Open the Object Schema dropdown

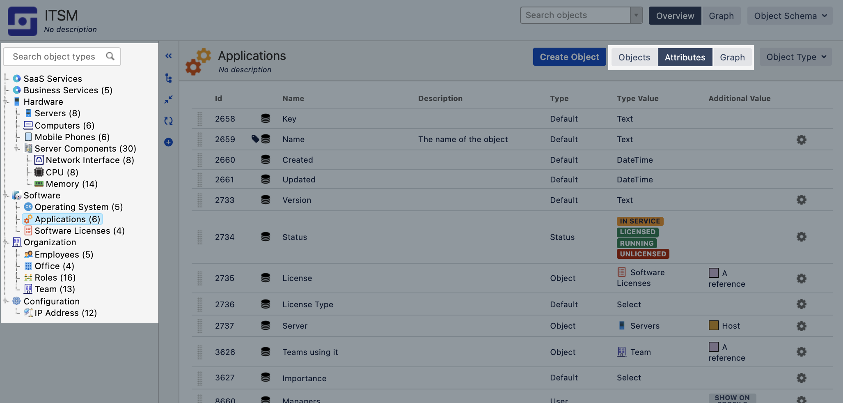pos(790,16)
